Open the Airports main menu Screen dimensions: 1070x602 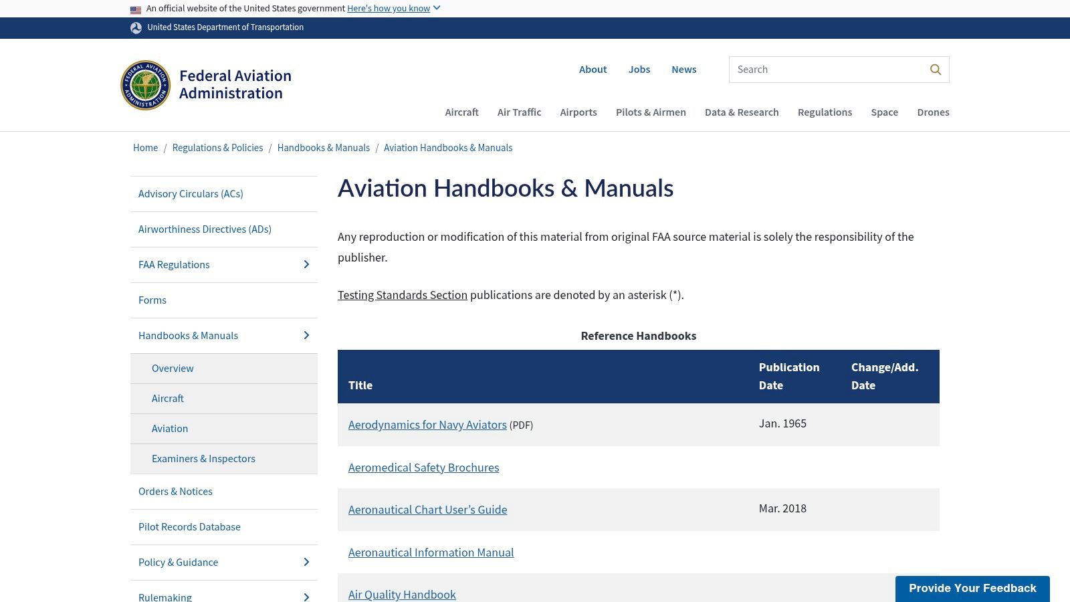pos(578,112)
